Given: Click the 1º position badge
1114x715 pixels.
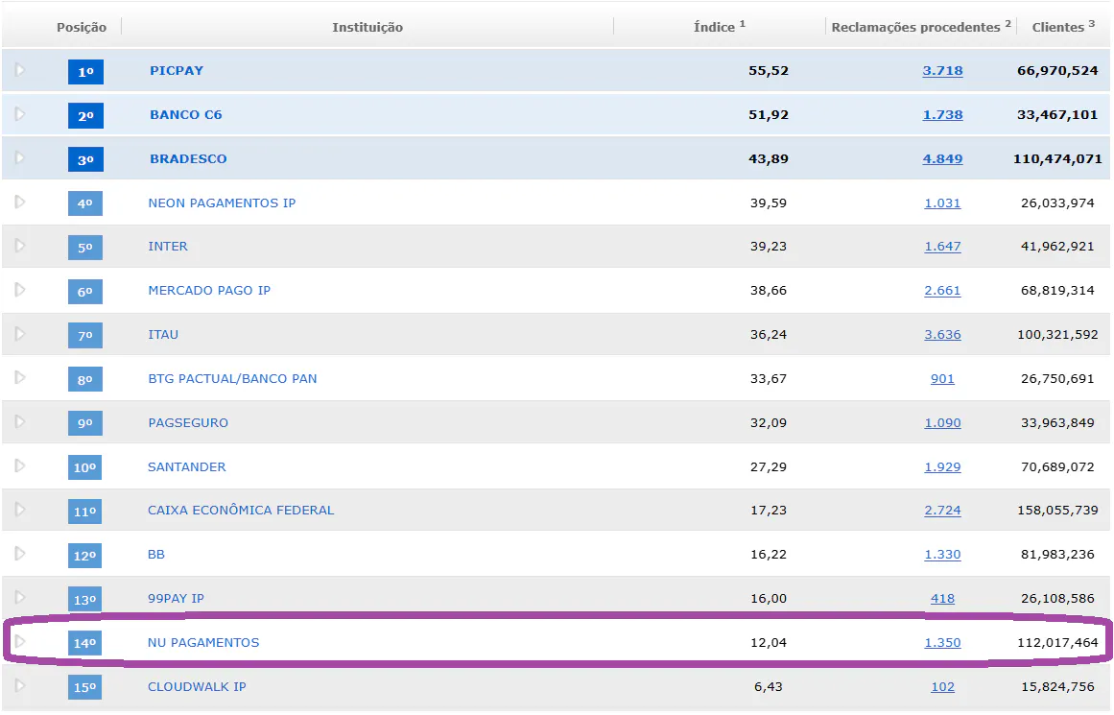Looking at the screenshot, I should [x=85, y=71].
